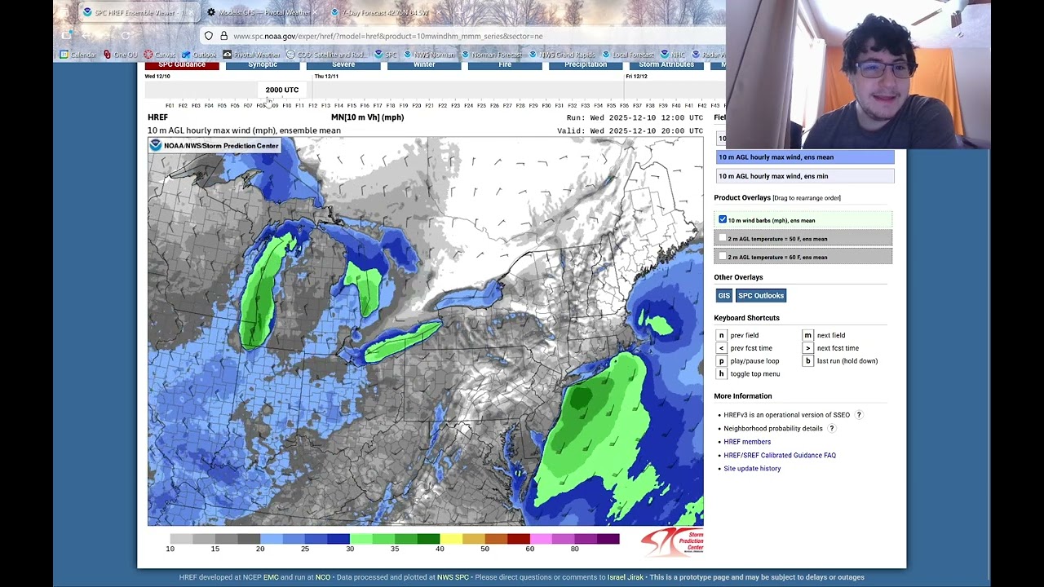Image resolution: width=1044 pixels, height=587 pixels.
Task: Open the Norman Forecast bookmark
Action: (x=491, y=55)
